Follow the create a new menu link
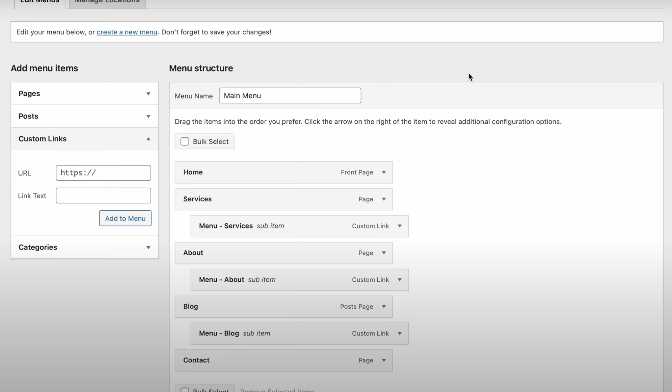672x392 pixels. pos(127,32)
